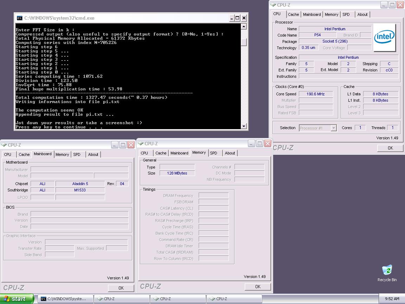Viewport: 405px width, 304px height.
Task: Open the Windows Start button
Action: (17, 299)
